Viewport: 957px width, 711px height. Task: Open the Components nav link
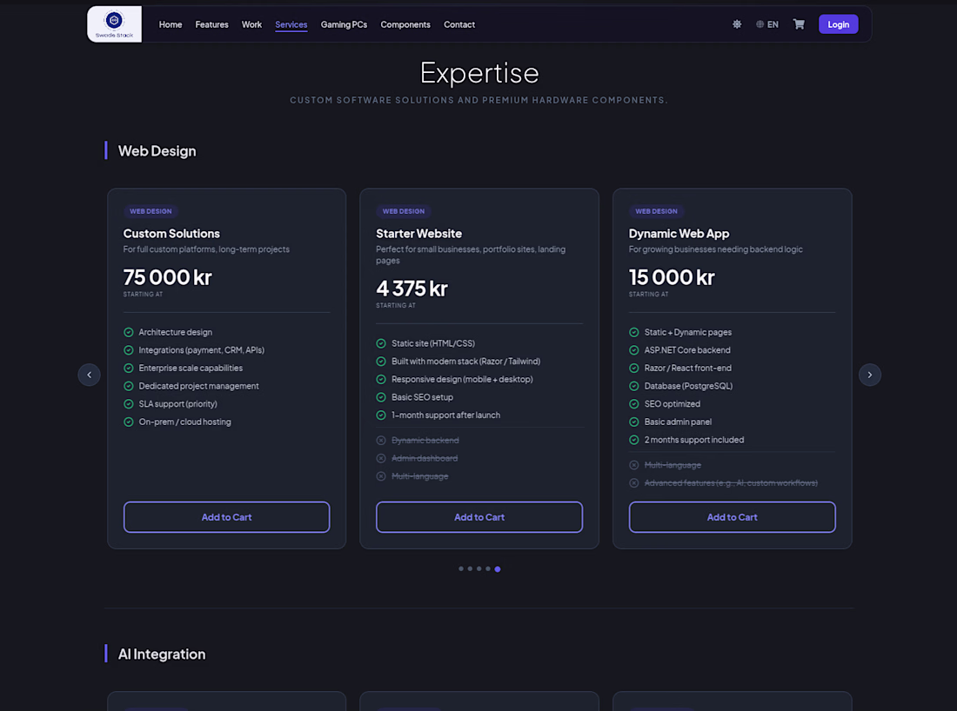(x=405, y=24)
